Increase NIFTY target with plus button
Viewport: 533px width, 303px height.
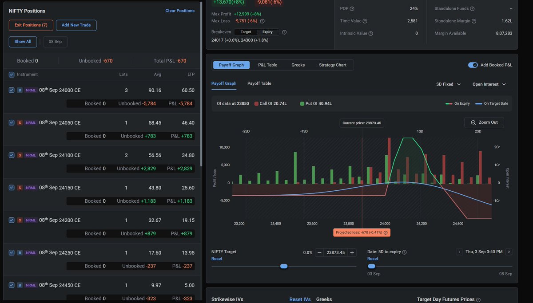(352, 252)
